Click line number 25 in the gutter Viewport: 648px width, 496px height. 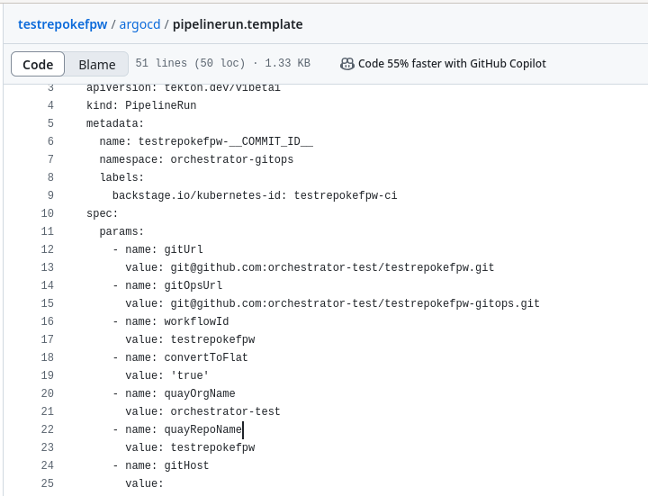(48, 483)
